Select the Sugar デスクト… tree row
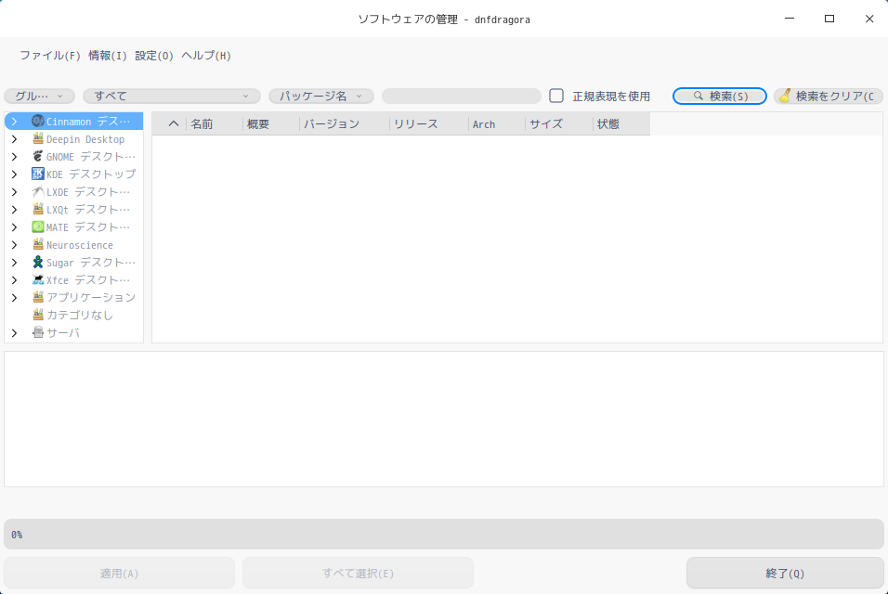The width and height of the screenshot is (888, 594). pos(73,262)
